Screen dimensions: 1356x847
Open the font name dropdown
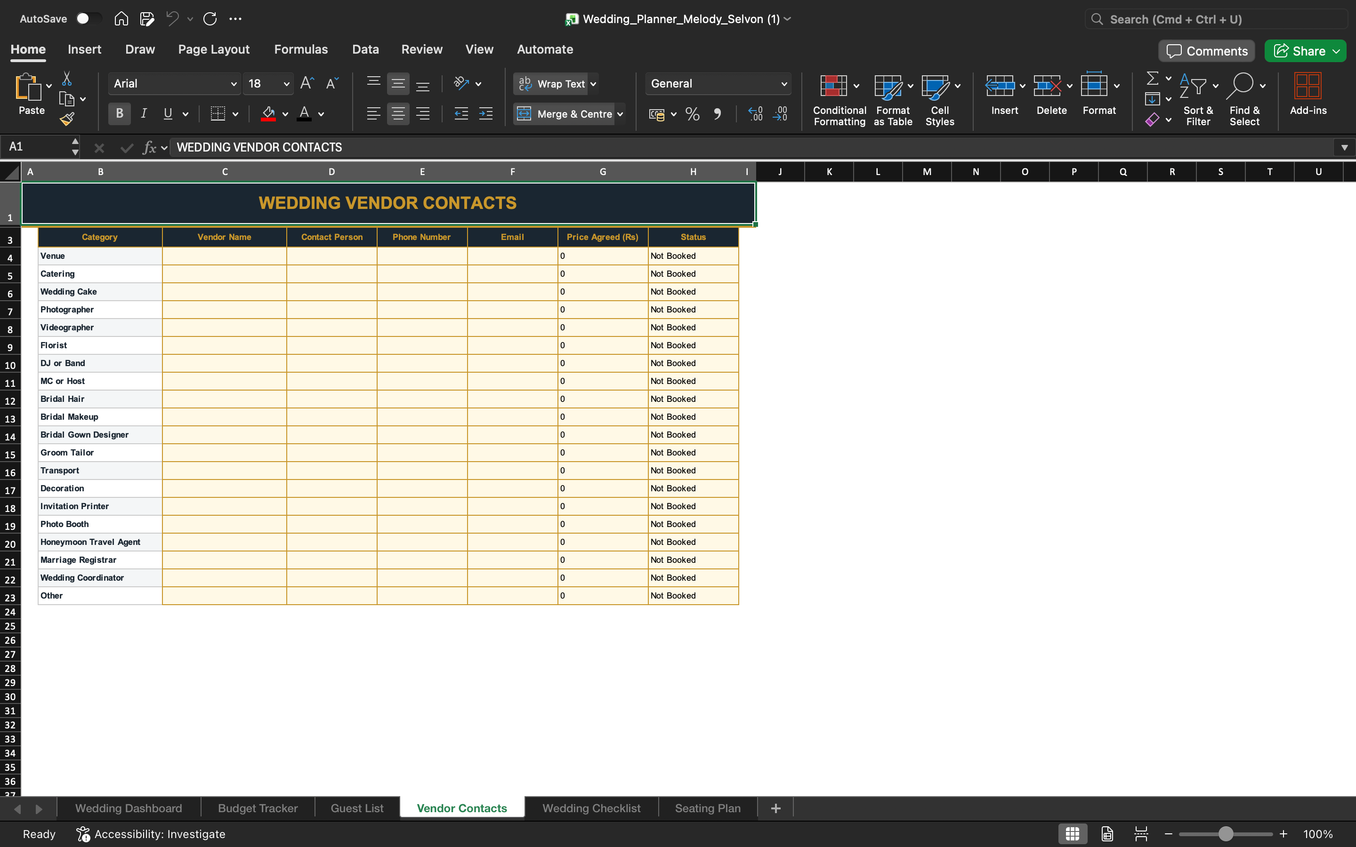click(234, 84)
